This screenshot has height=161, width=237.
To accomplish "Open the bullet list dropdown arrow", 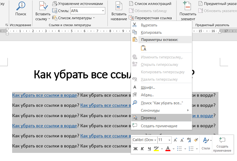I will 185,149.
